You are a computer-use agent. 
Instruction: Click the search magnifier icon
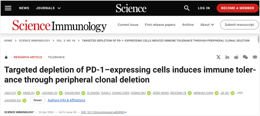(187, 8)
